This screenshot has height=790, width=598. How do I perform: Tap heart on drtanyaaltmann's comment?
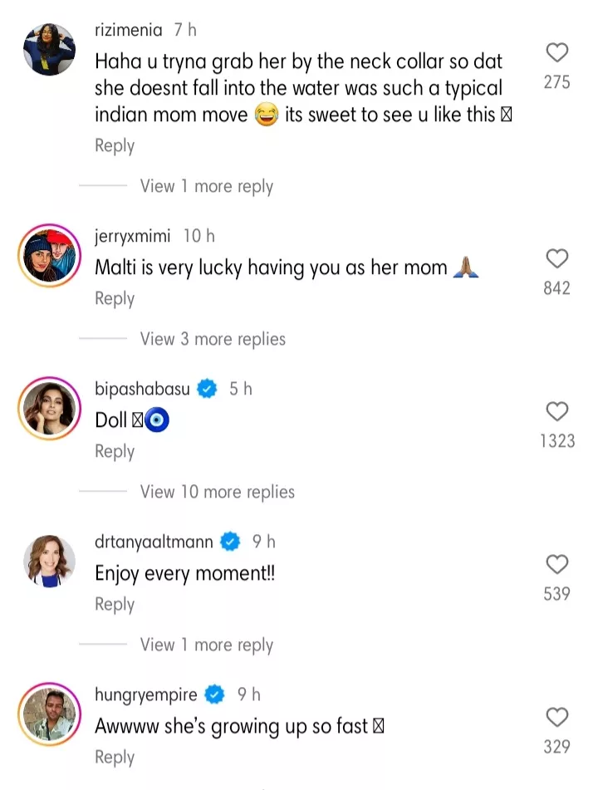tap(557, 565)
